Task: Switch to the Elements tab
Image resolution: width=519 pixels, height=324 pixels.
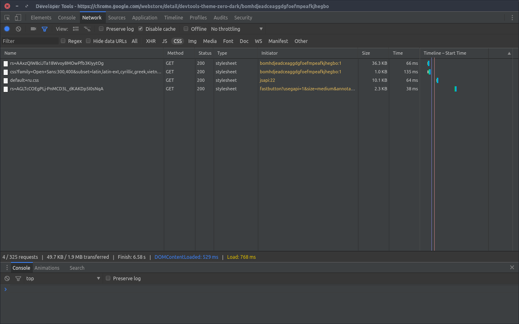Action: point(41,17)
